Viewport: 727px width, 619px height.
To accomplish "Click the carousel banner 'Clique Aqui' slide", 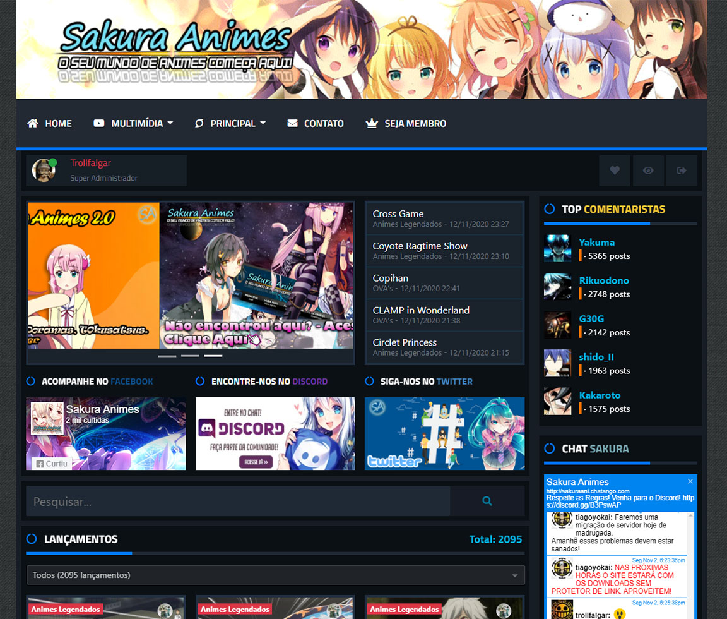I will [x=256, y=275].
